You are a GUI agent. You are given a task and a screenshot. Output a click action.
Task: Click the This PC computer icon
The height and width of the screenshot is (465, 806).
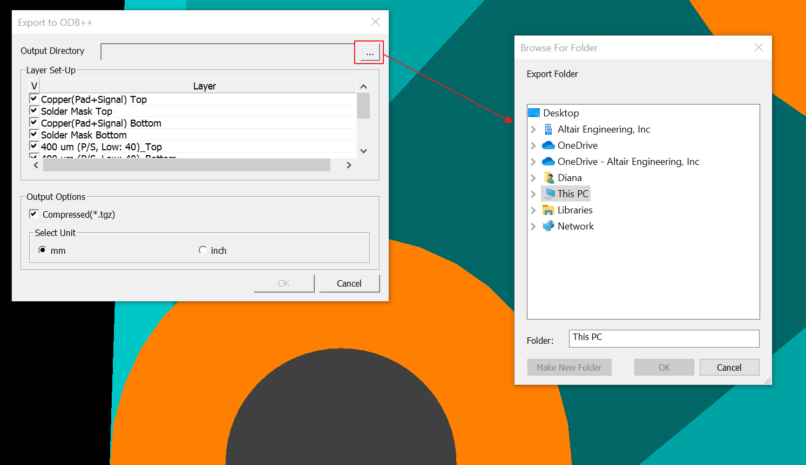(550, 194)
